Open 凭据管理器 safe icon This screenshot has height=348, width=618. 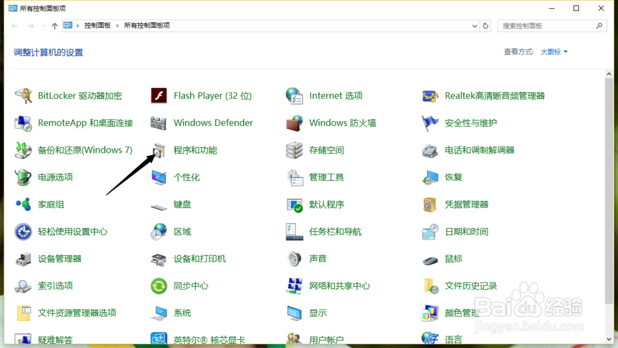pyautogui.click(x=430, y=205)
